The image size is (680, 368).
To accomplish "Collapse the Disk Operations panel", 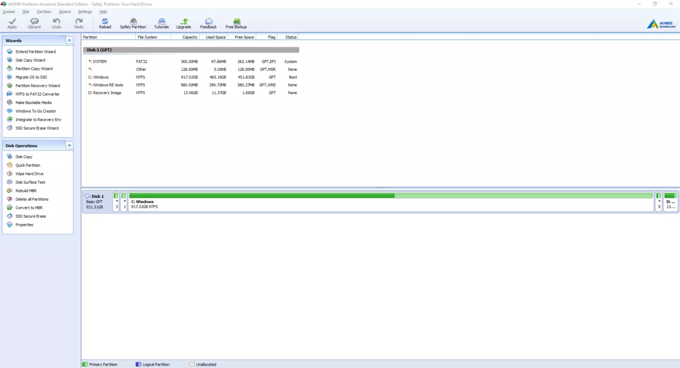I will pos(69,145).
